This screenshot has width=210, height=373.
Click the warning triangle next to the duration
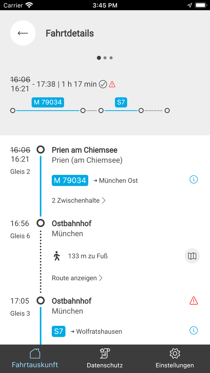[x=112, y=84]
